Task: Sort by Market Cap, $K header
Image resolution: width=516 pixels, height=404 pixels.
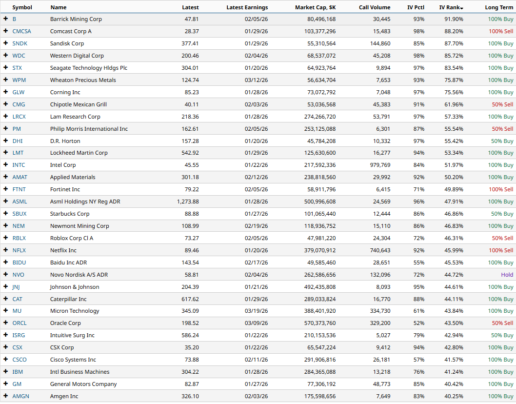Action: (315, 7)
